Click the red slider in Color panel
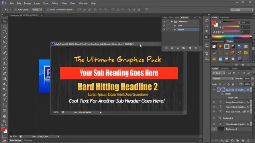Screen dimensions: 255x143 pyautogui.click(x=231, y=22)
